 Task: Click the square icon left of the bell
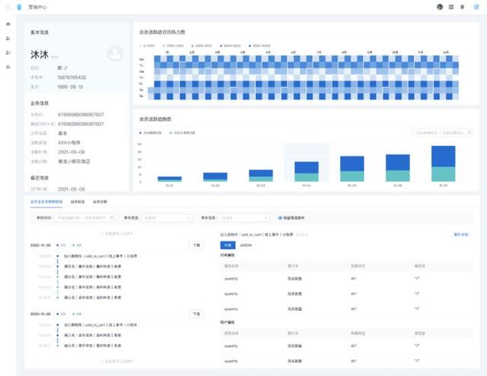451,7
